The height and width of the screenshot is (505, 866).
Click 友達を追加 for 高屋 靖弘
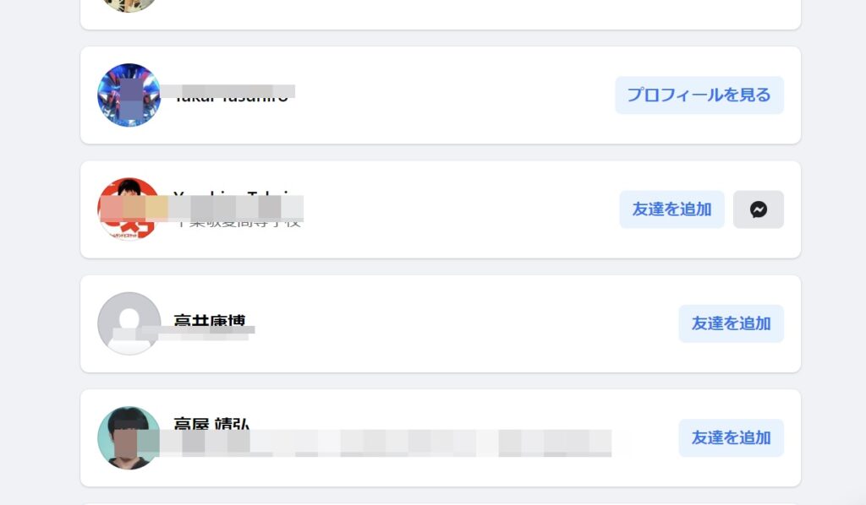732,437
